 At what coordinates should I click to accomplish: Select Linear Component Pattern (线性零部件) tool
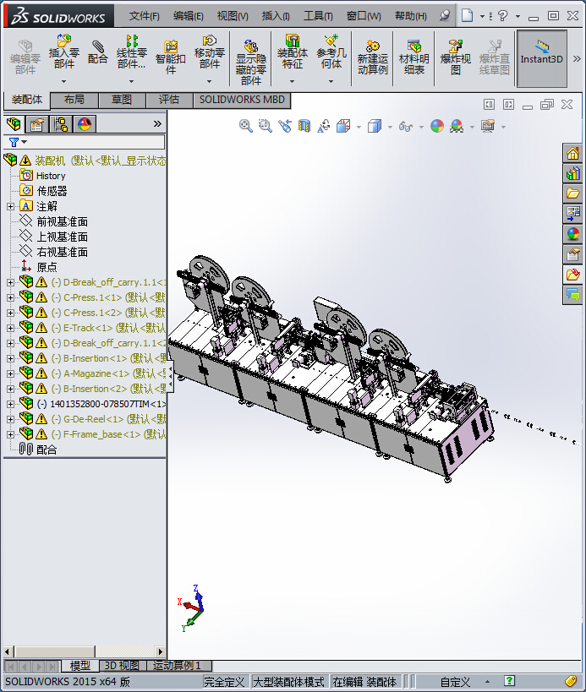(132, 52)
